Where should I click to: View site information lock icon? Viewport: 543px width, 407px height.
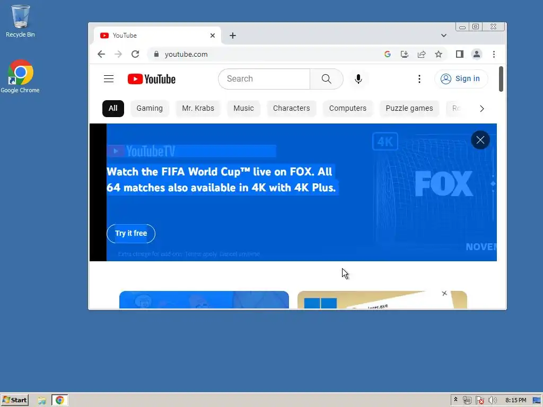[x=156, y=55]
